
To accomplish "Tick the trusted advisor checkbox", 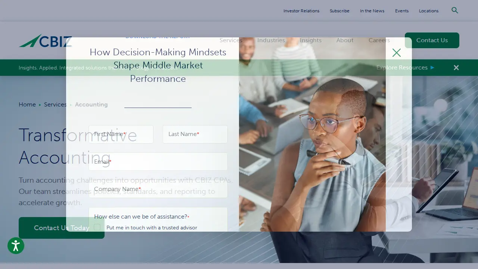I will (97, 227).
